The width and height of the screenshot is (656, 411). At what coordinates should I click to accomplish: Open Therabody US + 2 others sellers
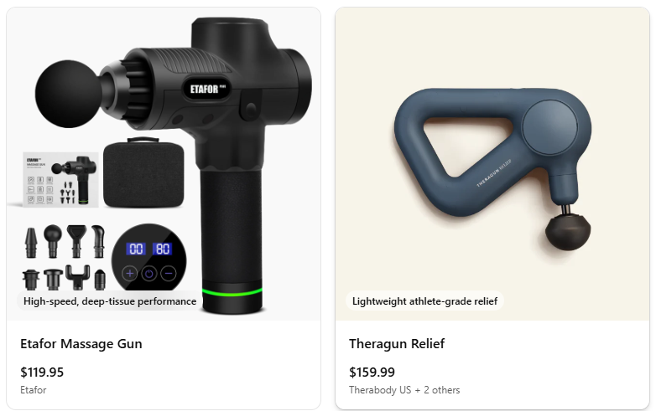coord(404,390)
